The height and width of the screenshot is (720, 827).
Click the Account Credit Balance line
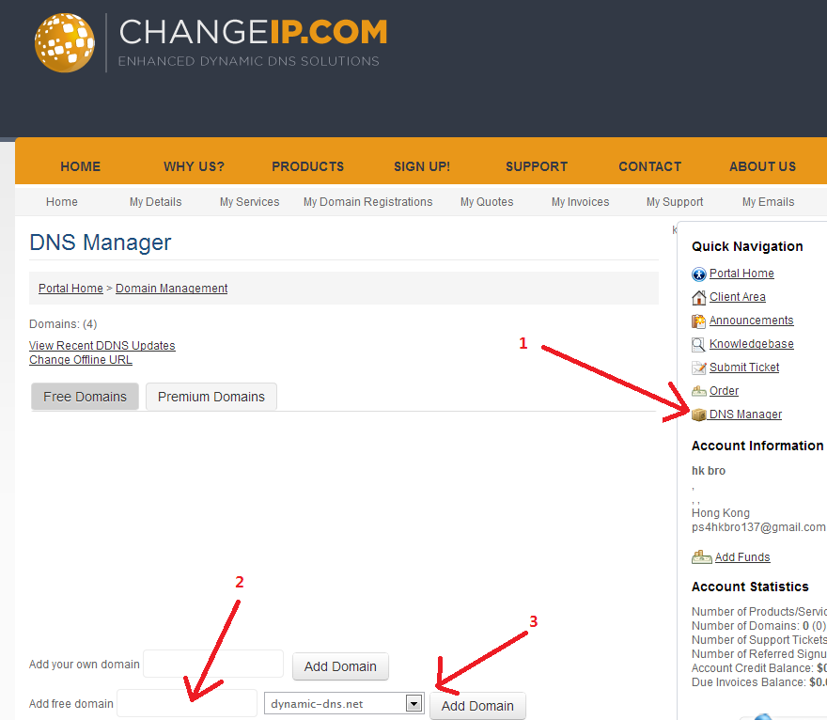[759, 668]
